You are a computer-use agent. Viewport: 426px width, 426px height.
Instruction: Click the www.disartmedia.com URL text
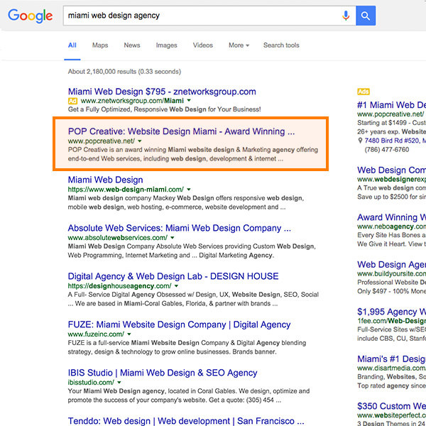(x=391, y=368)
